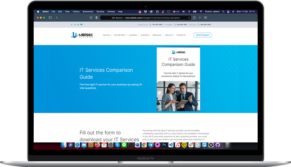Open a new tab with plus icon
Screen dimensions: 291x167
[200, 18]
